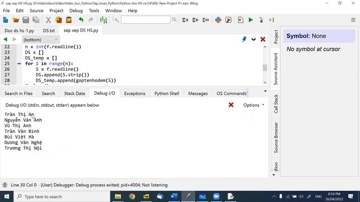Click the toolbar search magnifier icon
360x202 pixels.
pos(174,20)
